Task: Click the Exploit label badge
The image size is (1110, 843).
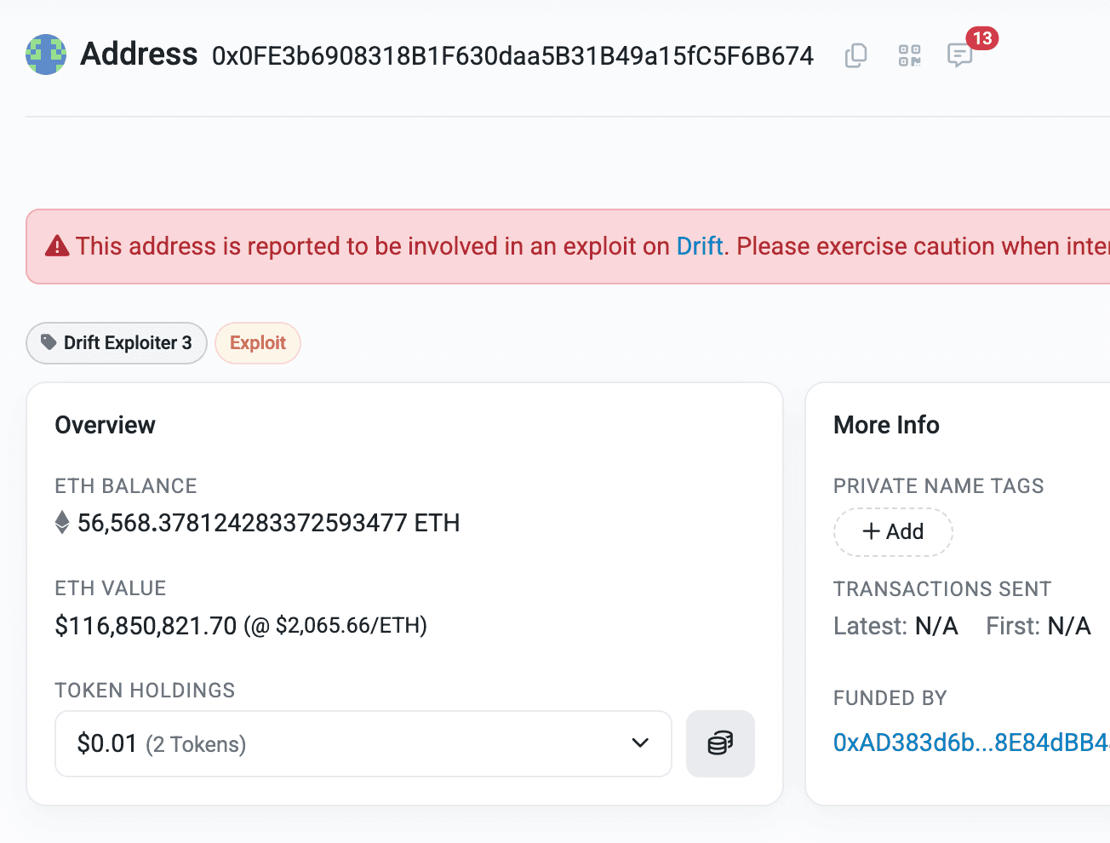Action: pos(258,342)
